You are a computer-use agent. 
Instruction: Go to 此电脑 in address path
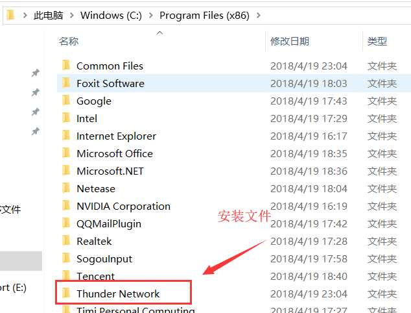(48, 15)
